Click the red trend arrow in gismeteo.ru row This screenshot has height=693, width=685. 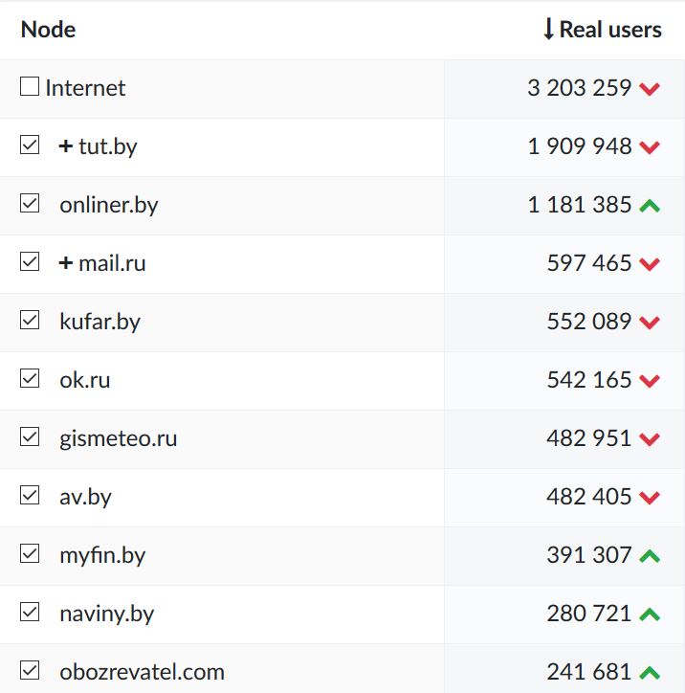tap(650, 439)
